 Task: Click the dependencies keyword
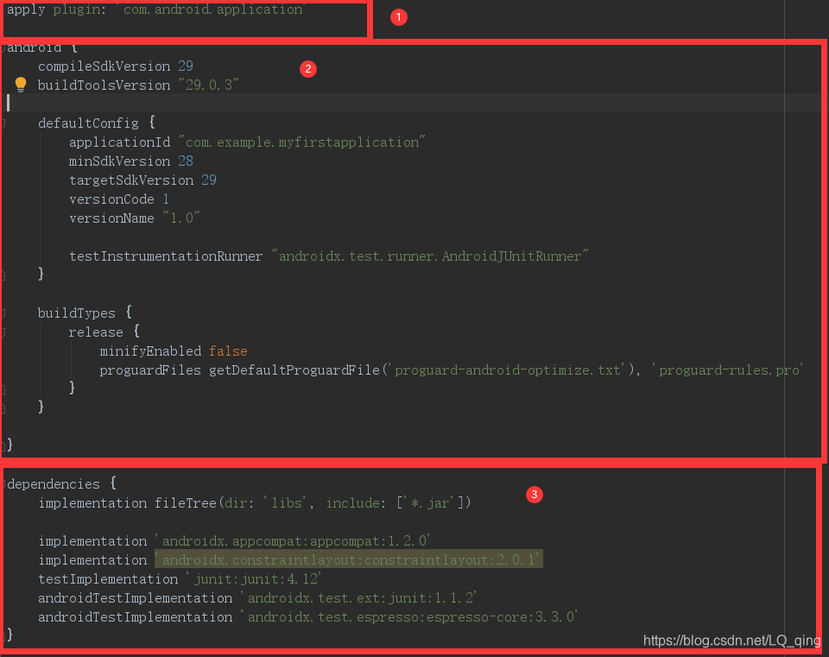coord(54,483)
